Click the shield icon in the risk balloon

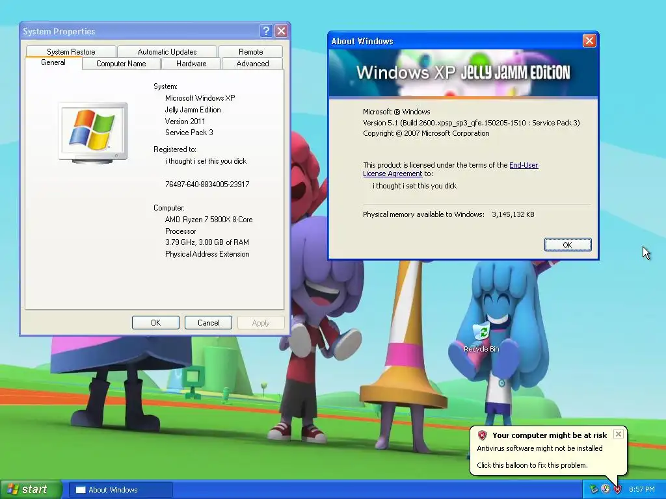click(482, 435)
